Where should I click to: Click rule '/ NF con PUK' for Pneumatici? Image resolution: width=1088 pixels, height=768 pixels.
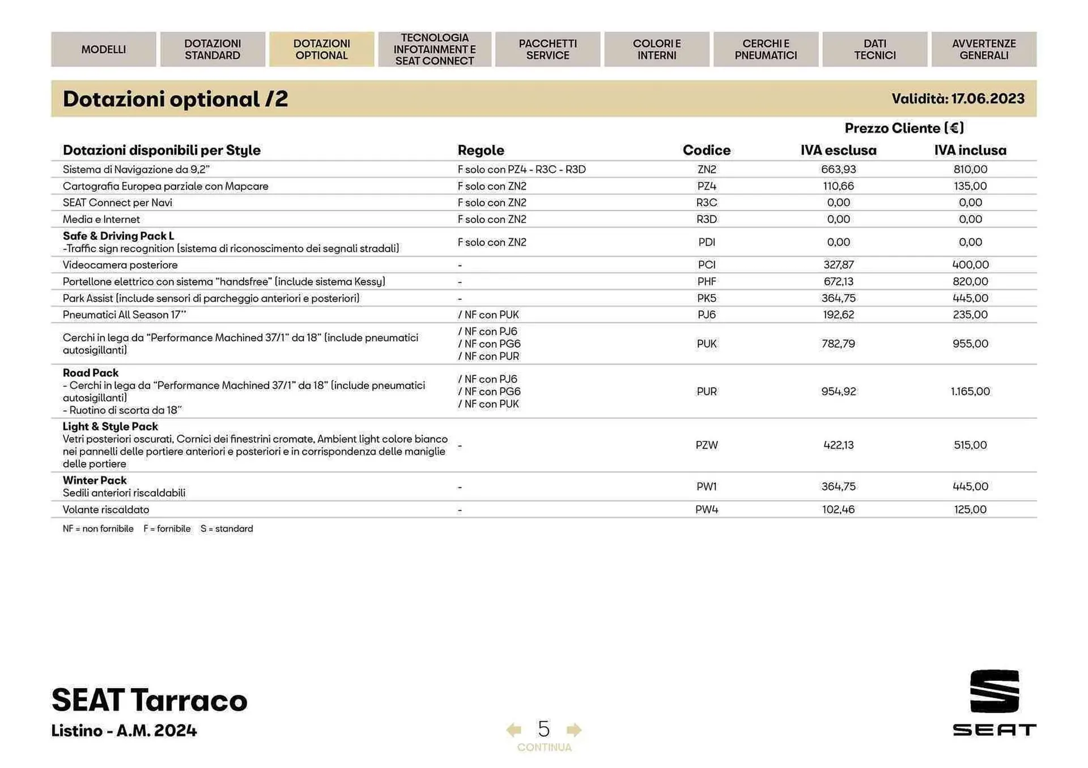[488, 315]
